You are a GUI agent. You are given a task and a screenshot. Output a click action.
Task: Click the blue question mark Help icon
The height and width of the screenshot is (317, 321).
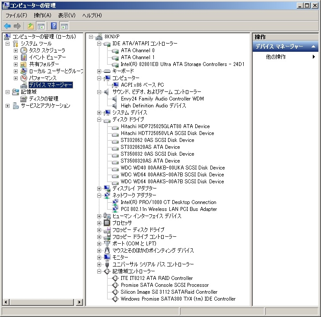(x=54, y=26)
